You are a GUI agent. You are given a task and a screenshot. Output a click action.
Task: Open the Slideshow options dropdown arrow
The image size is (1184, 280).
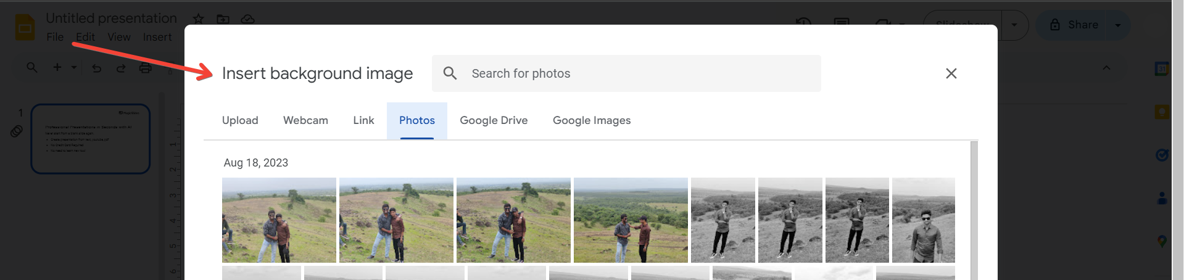[1014, 25]
